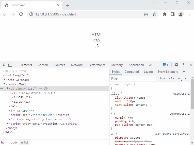Open the Network tab
This screenshot has height=145, width=194.
[x=77, y=65]
